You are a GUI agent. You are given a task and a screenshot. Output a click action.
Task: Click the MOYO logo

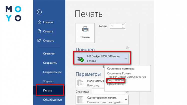tap(13, 14)
